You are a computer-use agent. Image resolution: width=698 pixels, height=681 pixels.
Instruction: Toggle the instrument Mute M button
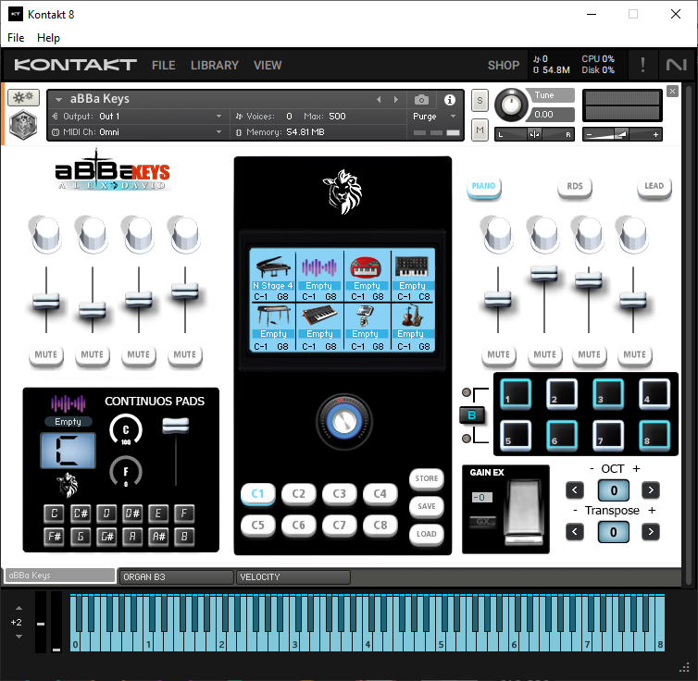tap(480, 130)
